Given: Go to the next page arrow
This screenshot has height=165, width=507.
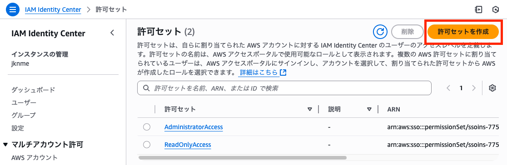Looking at the screenshot, I should (x=474, y=88).
